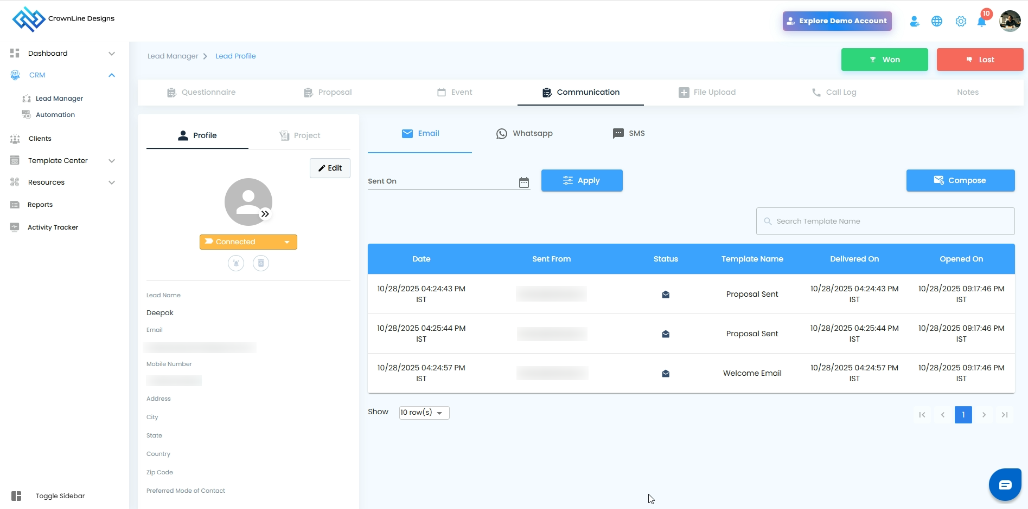1028x509 pixels.
Task: Open Activity Tracker in the sidebar
Action: click(x=53, y=227)
